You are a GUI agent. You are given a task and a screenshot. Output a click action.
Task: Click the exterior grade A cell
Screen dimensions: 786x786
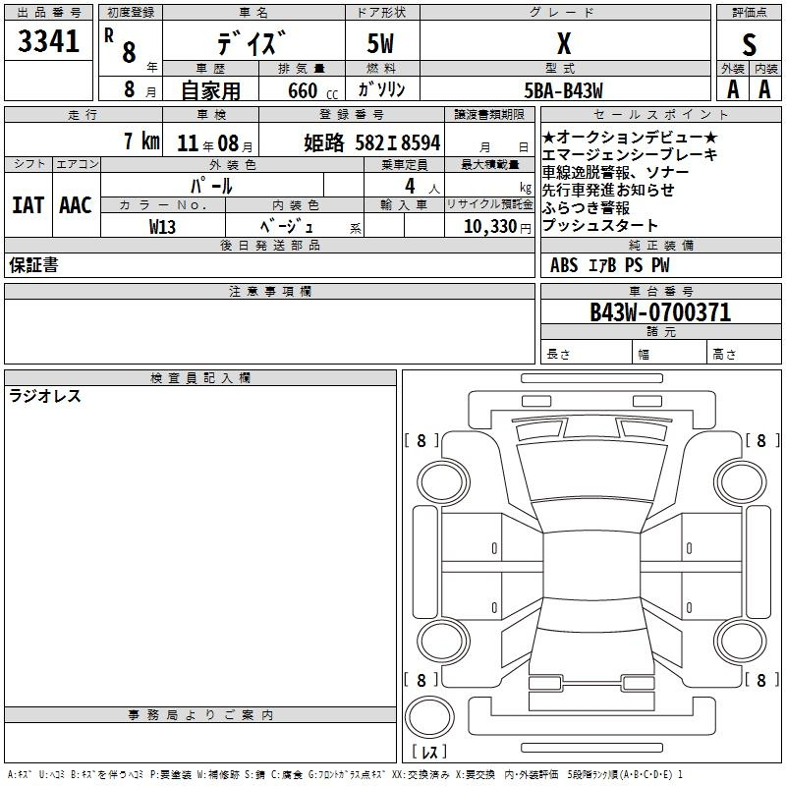[733, 89]
